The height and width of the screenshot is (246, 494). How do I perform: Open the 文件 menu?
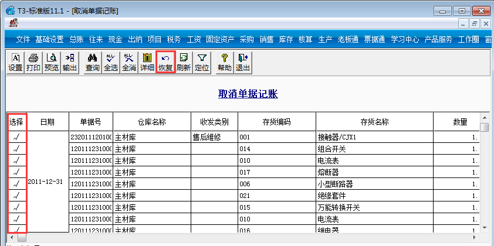23,39
